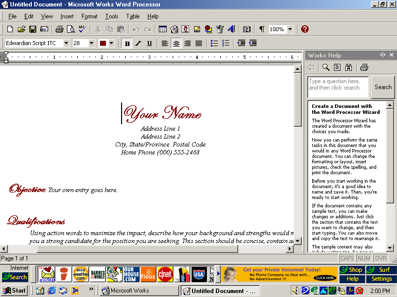Click the Insert Table icon
The height and width of the screenshot is (297, 397).
click(163, 29)
